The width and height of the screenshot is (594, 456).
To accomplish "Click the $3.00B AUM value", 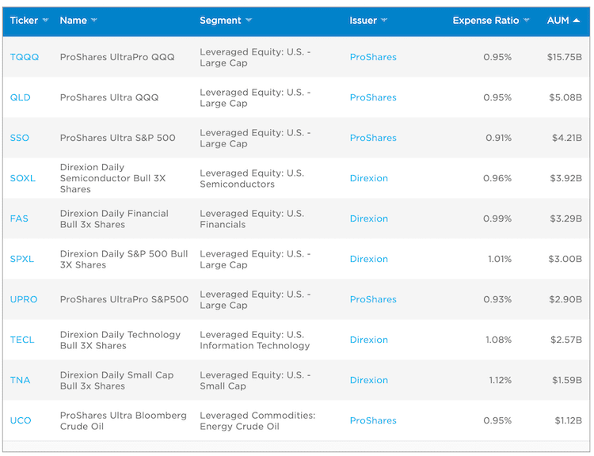I will (565, 259).
